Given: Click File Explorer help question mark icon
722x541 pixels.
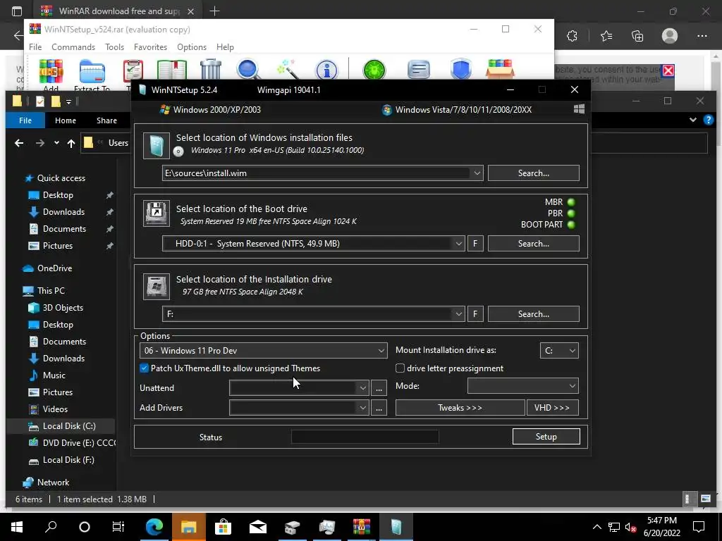Looking at the screenshot, I should (708, 120).
